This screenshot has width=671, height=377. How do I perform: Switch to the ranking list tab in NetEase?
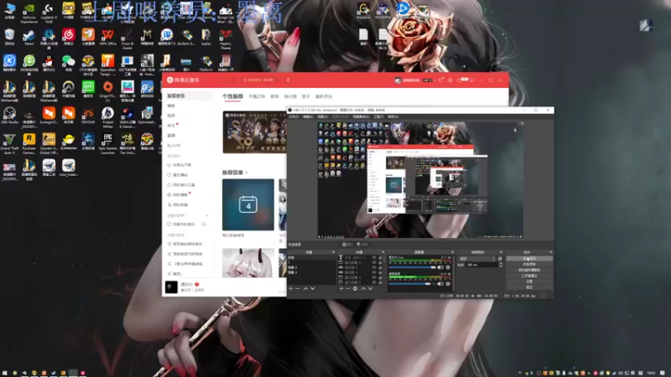point(290,96)
